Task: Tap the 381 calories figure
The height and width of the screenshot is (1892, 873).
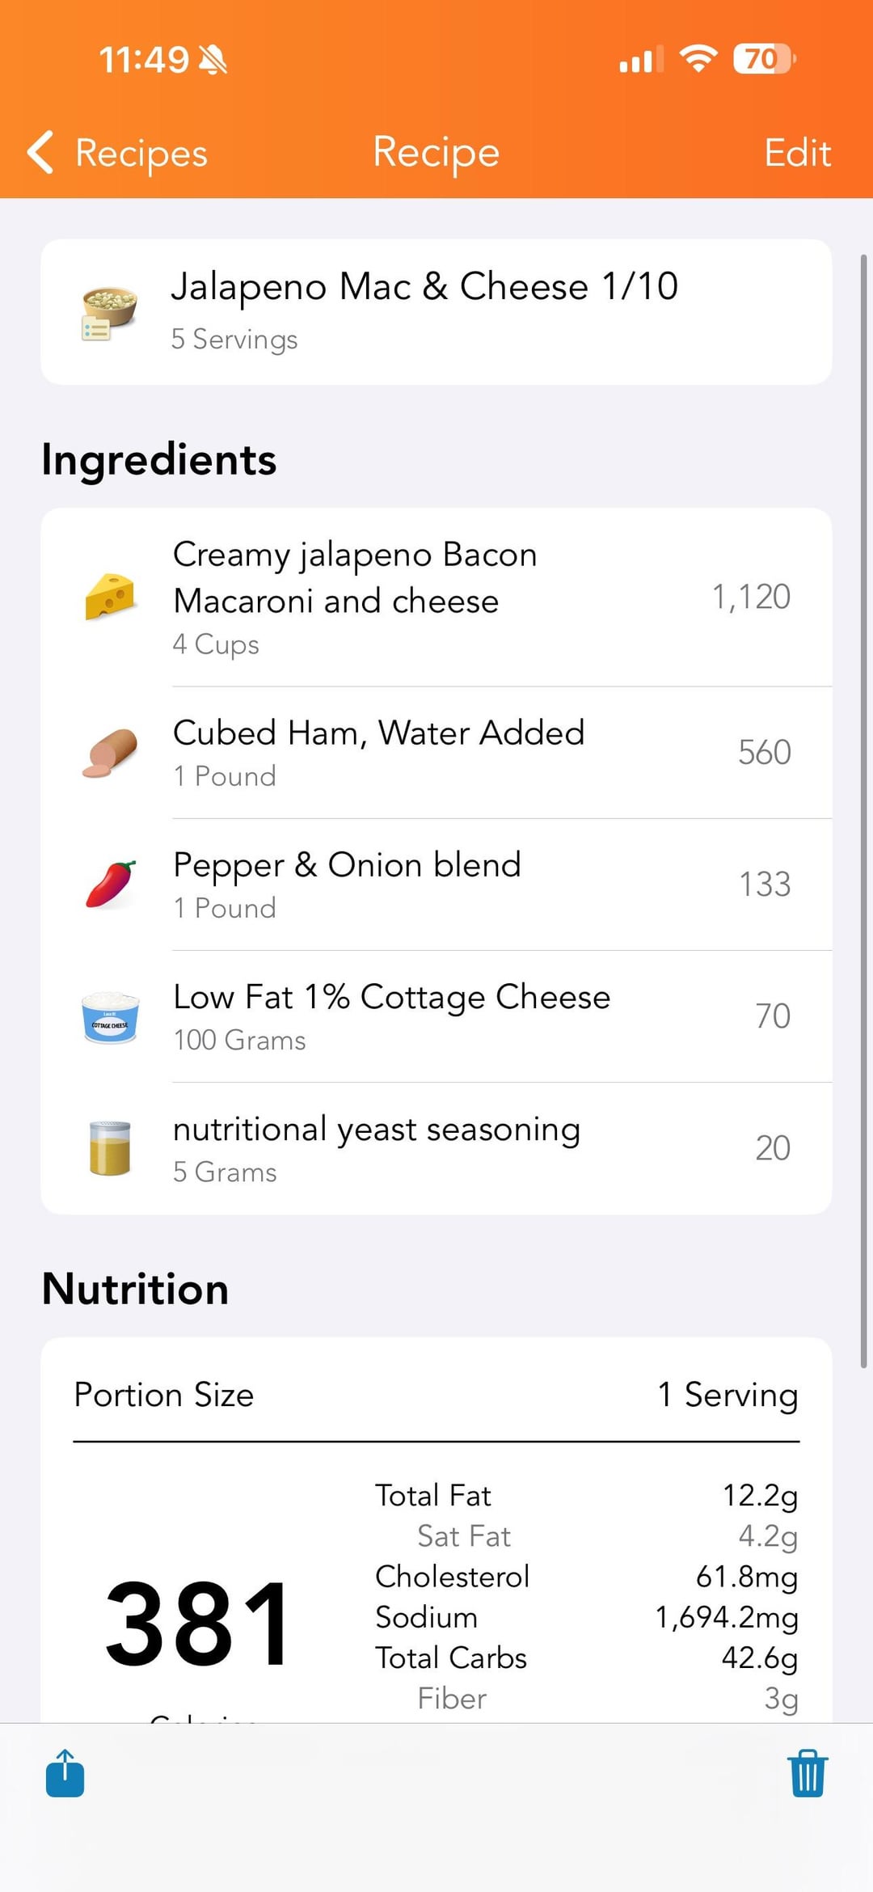Action: tap(198, 1625)
